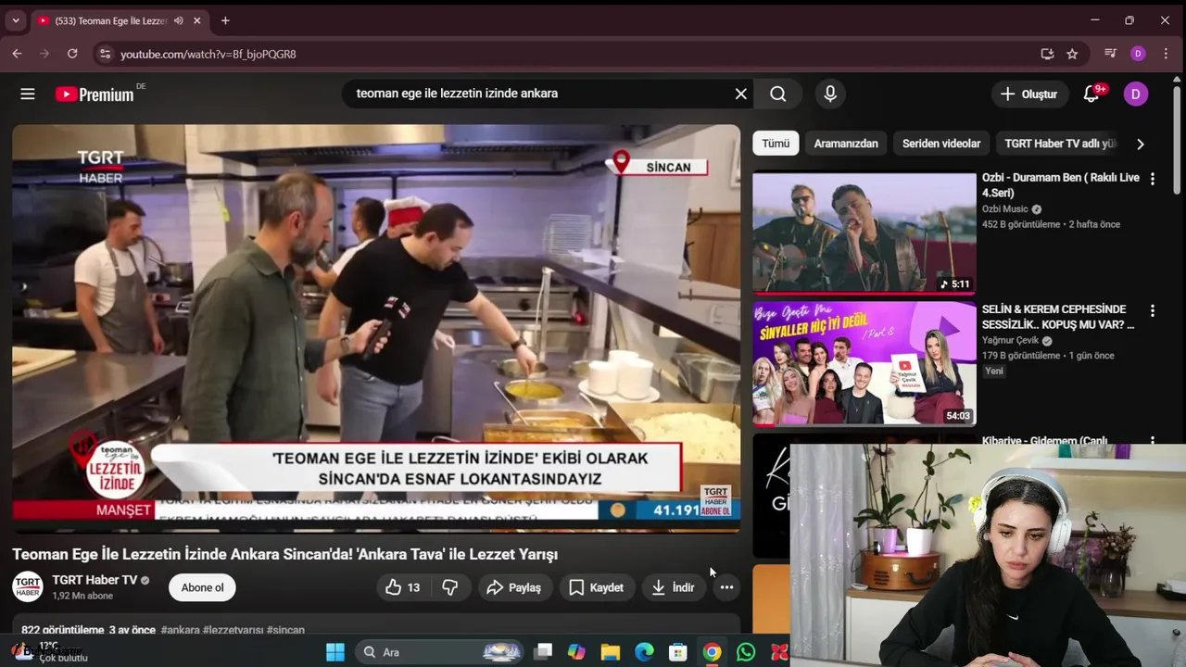Click the #sincan hashtag
Image resolution: width=1186 pixels, height=667 pixels.
click(285, 630)
